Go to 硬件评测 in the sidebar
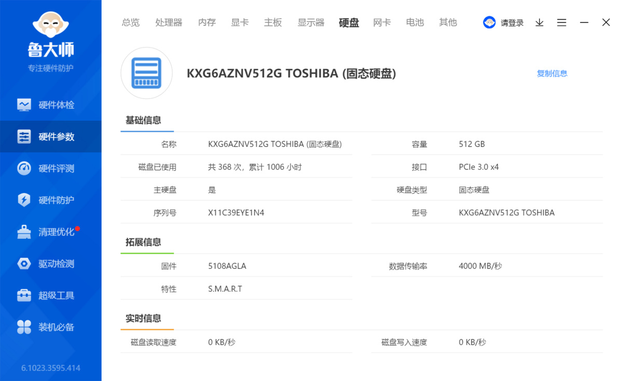This screenshot has height=381, width=622. click(x=51, y=168)
